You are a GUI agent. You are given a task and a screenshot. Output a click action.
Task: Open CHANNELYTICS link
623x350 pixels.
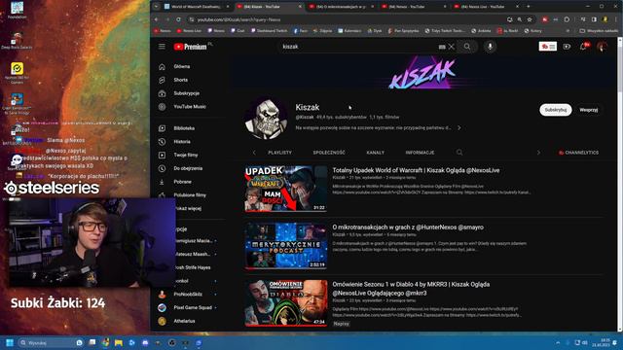click(578, 153)
